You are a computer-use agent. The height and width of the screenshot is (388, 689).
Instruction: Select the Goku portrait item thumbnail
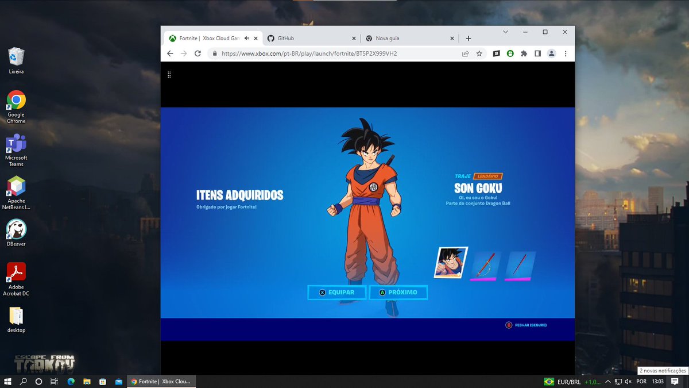tap(451, 263)
